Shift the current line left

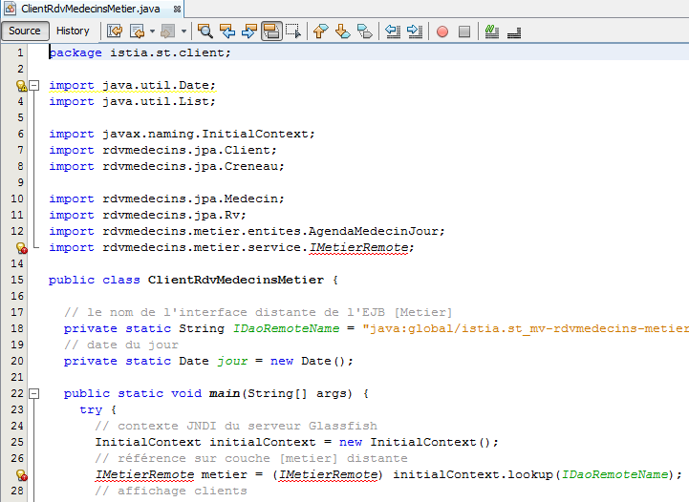tap(393, 31)
